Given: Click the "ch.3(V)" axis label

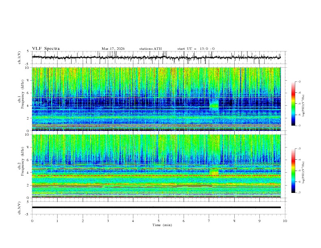Looking at the screenshot, I should 19,208.
